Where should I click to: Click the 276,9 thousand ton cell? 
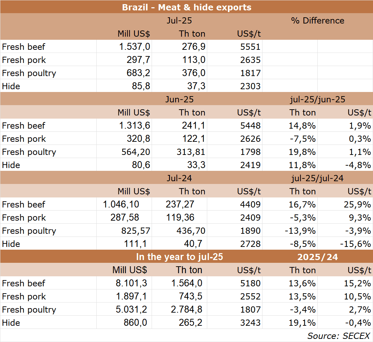[x=193, y=47]
